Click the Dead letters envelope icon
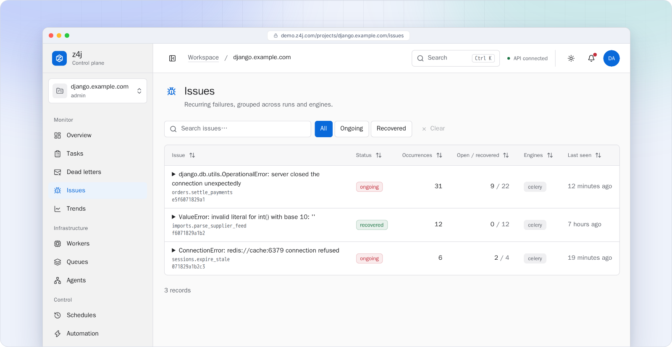 [x=58, y=172]
